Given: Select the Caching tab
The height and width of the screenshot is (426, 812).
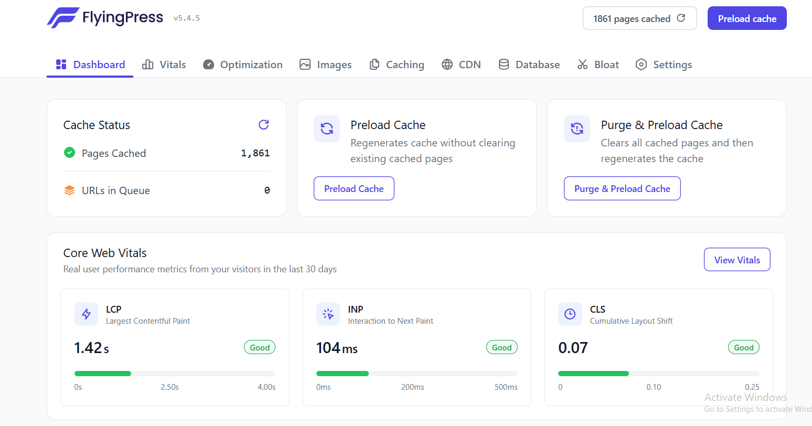Looking at the screenshot, I should [x=397, y=65].
